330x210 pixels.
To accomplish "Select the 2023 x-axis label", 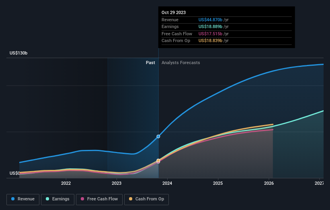I will (x=117, y=183).
